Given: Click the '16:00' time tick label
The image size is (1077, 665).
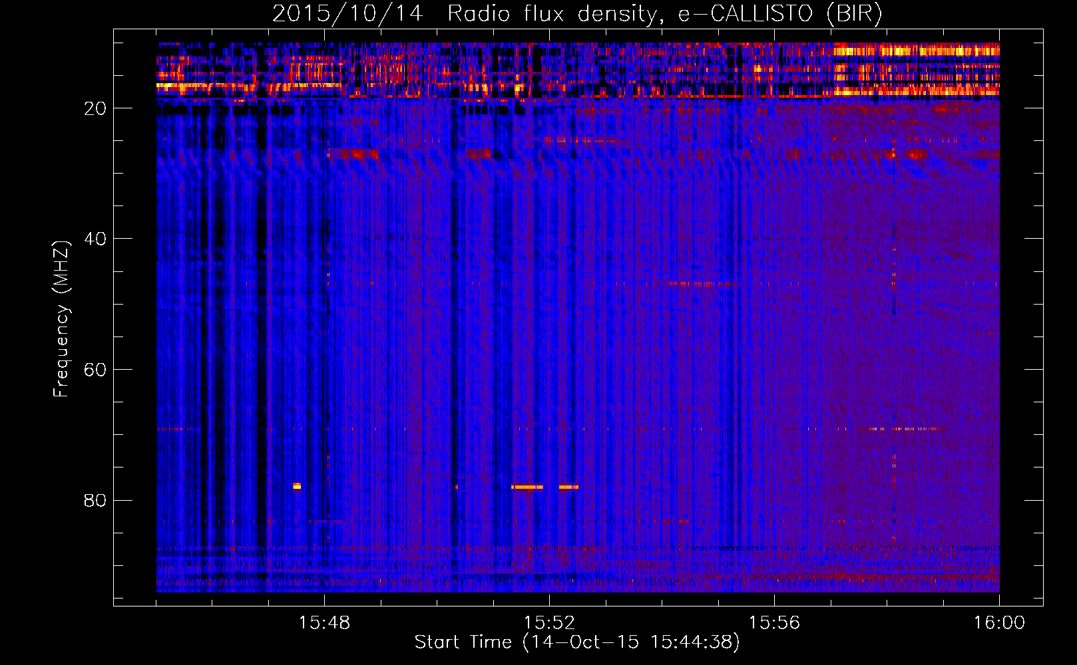Looking at the screenshot, I should click(999, 623).
